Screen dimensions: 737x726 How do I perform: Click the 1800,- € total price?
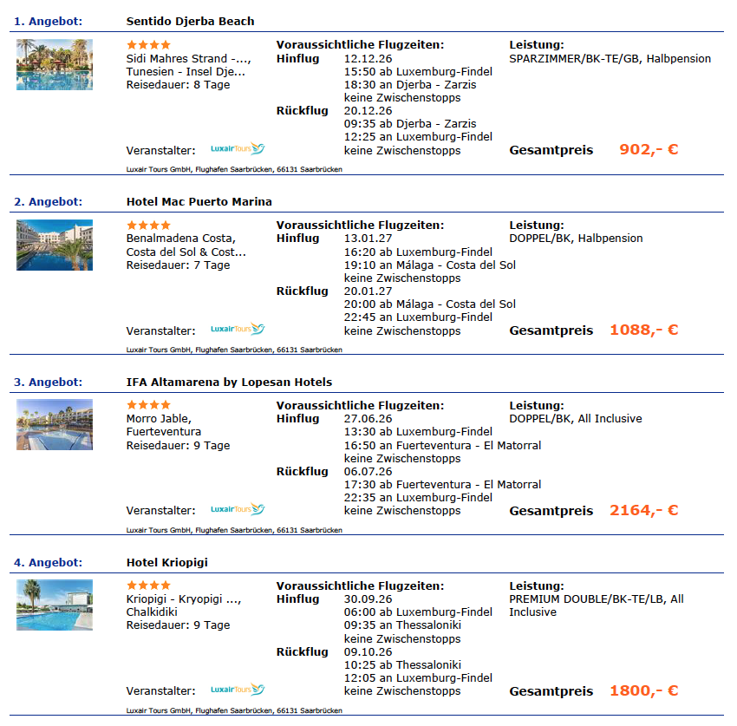pyautogui.click(x=644, y=690)
